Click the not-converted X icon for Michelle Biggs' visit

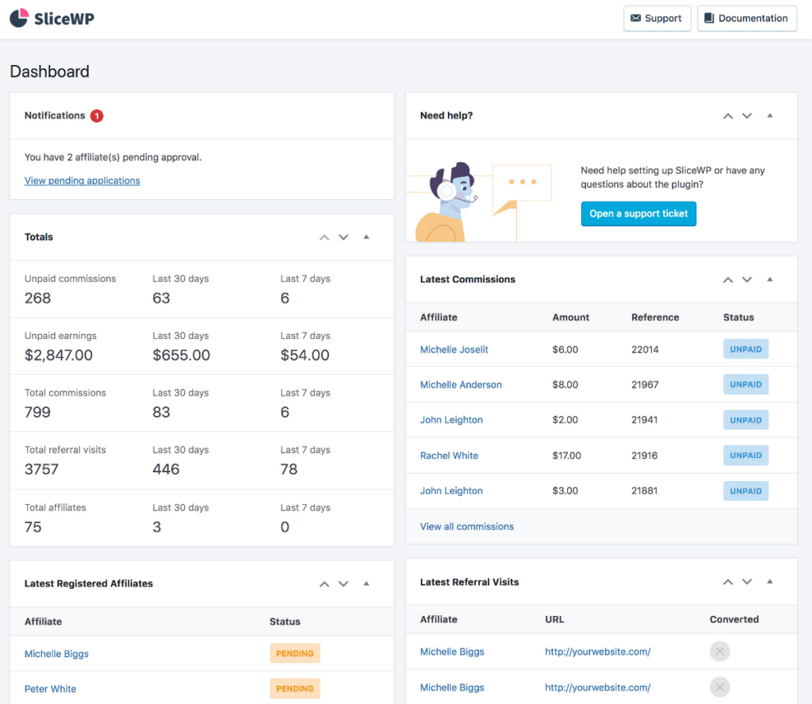click(x=719, y=651)
